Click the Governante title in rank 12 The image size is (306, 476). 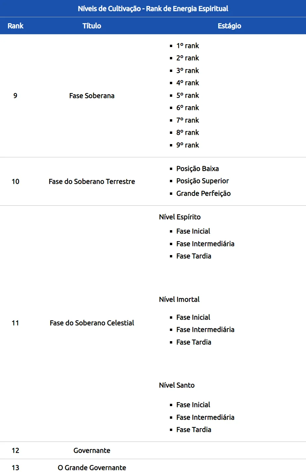click(92, 450)
